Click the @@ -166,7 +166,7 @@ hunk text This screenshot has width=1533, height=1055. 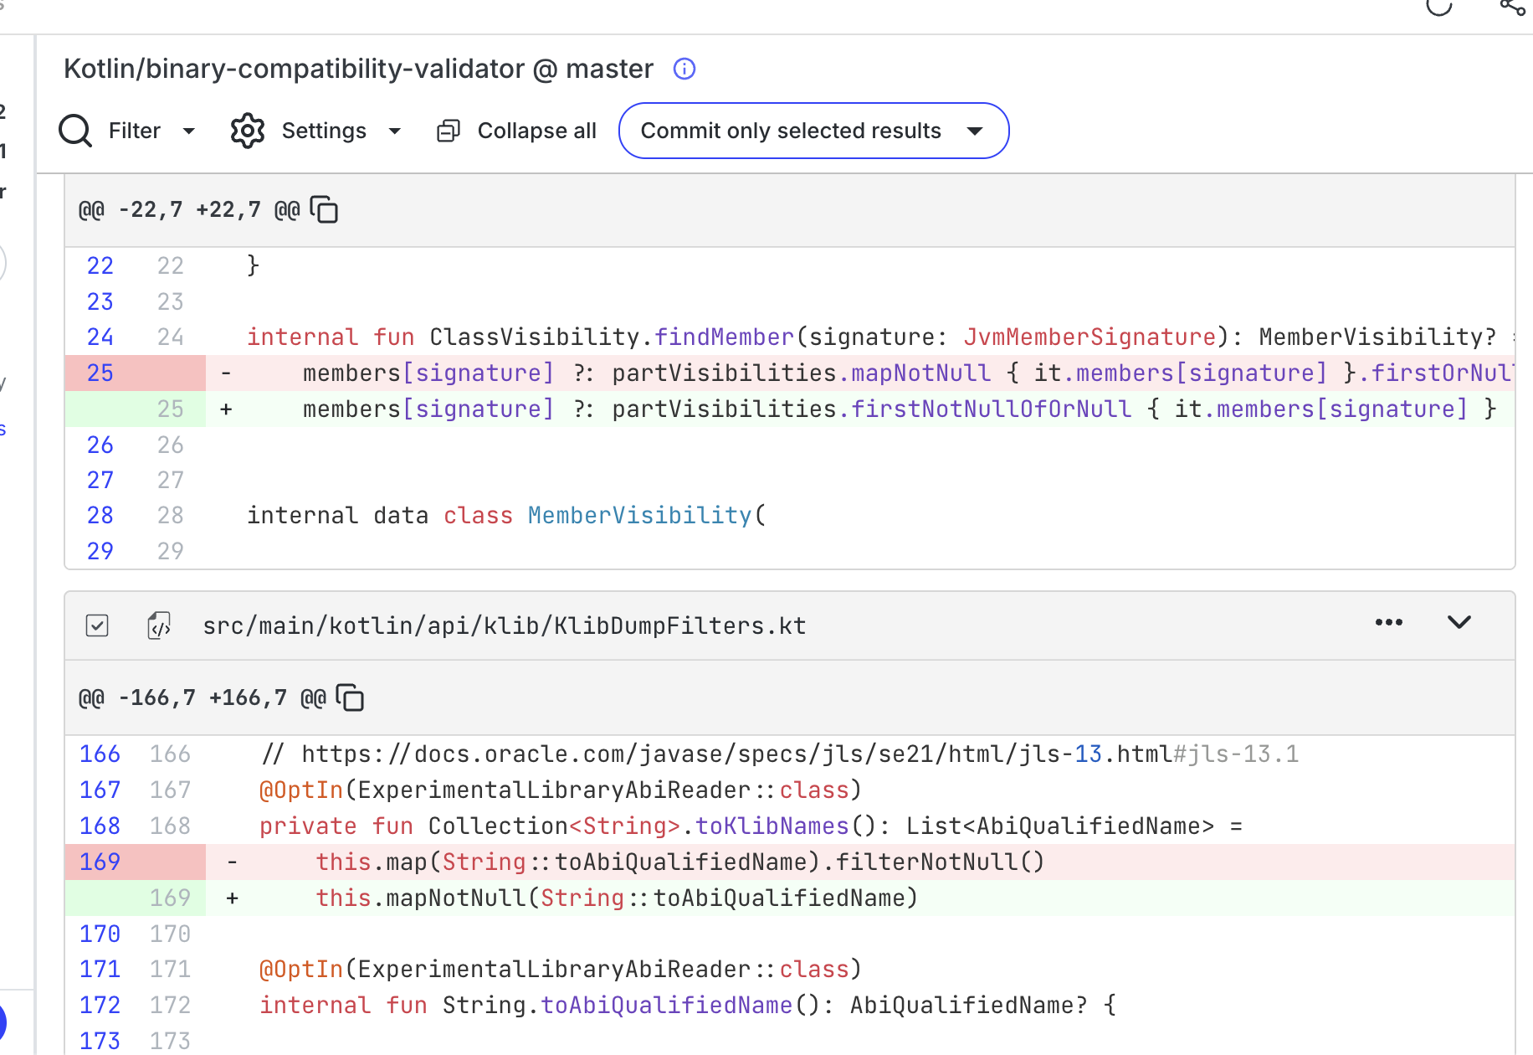(x=202, y=697)
